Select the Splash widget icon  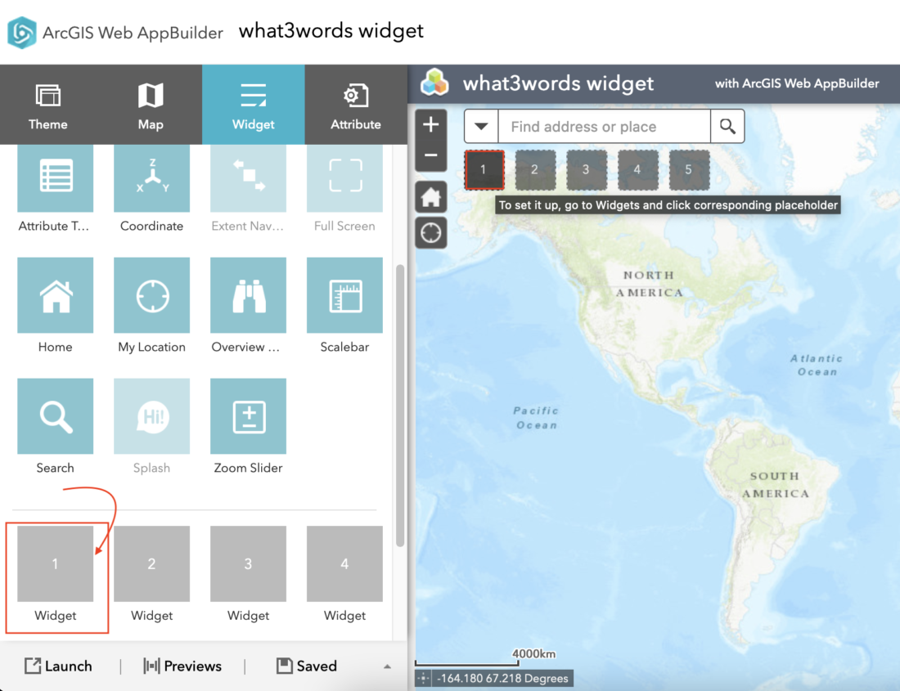click(x=151, y=416)
